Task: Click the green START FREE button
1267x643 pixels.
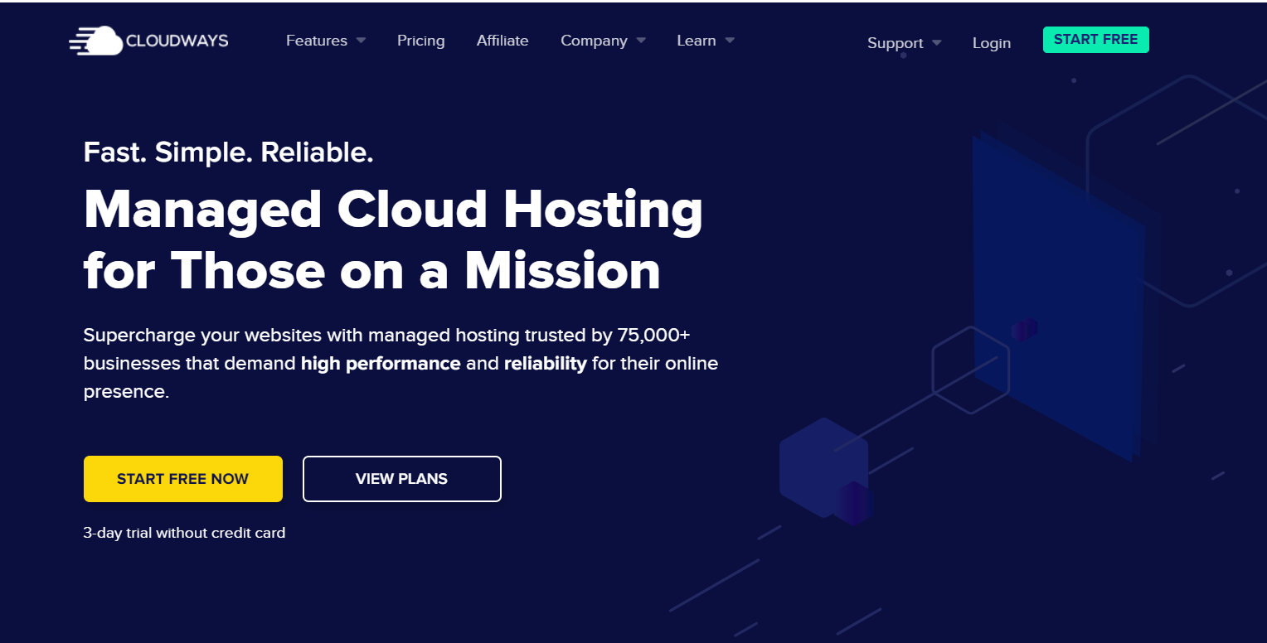Action: (1096, 40)
